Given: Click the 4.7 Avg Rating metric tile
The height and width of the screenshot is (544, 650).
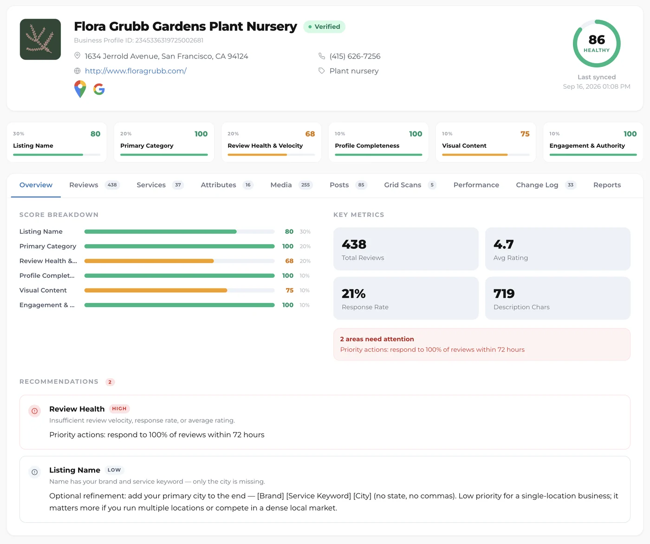Looking at the screenshot, I should pyautogui.click(x=558, y=249).
